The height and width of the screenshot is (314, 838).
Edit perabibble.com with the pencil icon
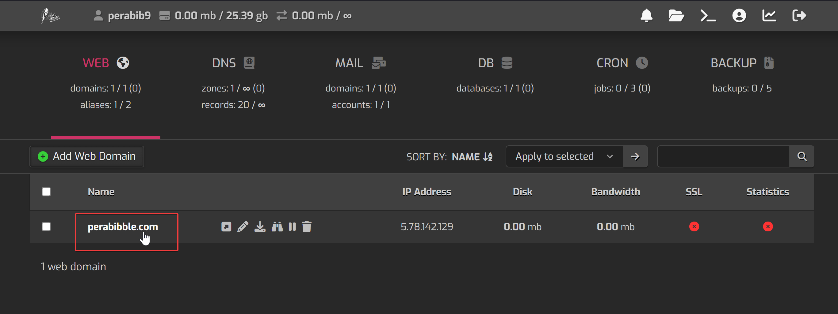coord(243,227)
